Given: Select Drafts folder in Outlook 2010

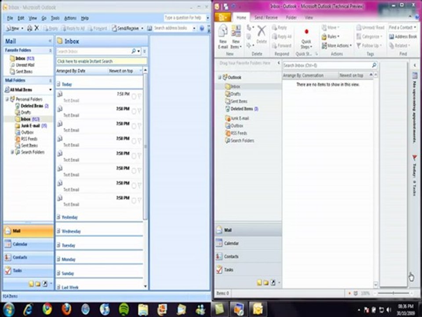Looking at the screenshot, I should pyautogui.click(x=233, y=94).
